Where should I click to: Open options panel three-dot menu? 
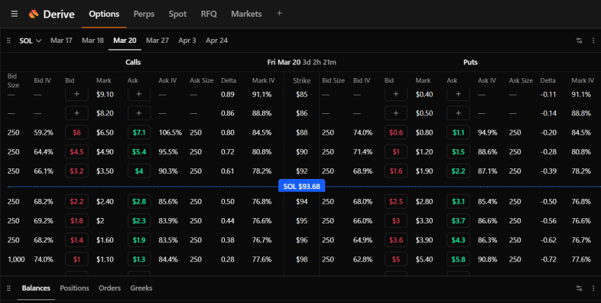tap(593, 41)
